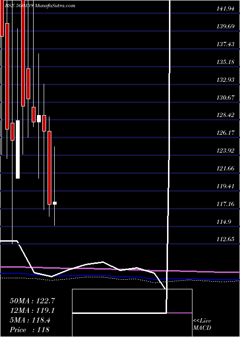The height and width of the screenshot is (337, 240).
Task: Click the 12MA : 119.1 reading
Action: (32, 311)
